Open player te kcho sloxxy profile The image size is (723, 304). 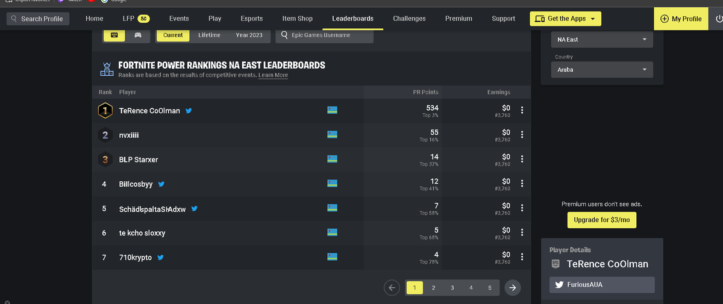click(x=142, y=233)
